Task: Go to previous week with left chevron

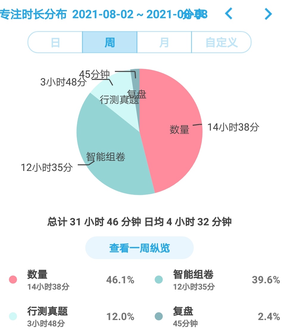Action: pyautogui.click(x=229, y=14)
